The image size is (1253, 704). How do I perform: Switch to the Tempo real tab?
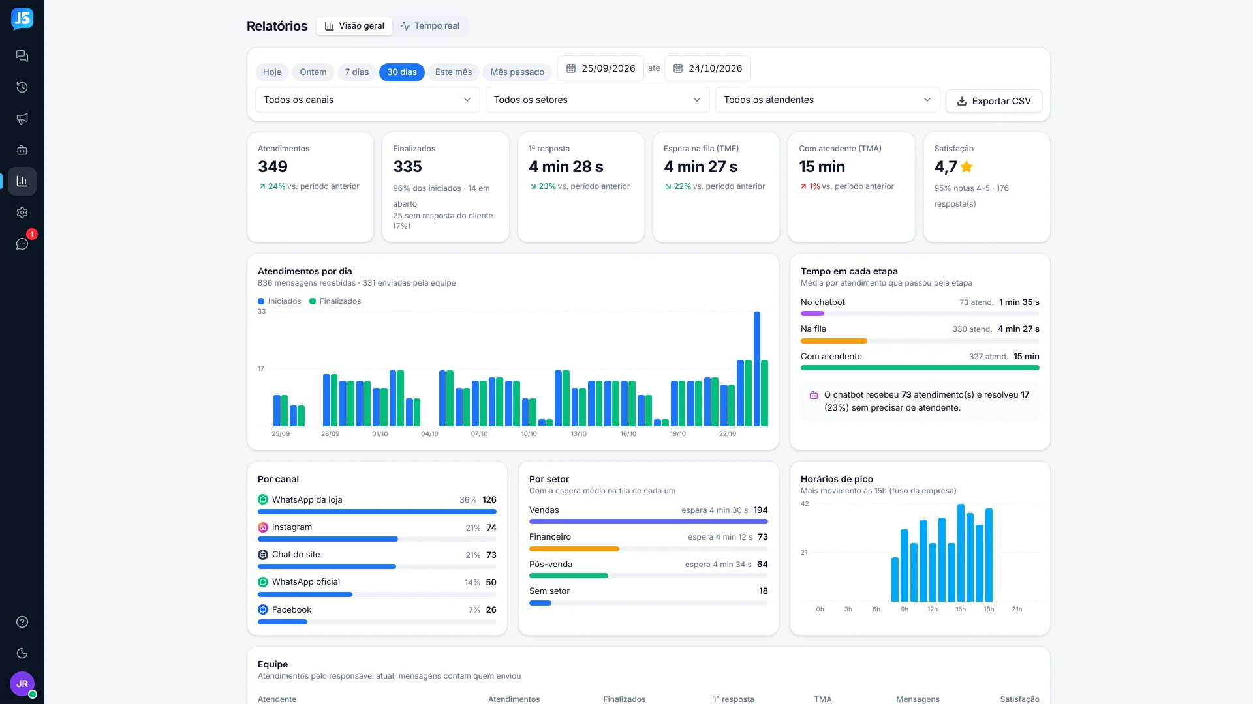tap(430, 26)
